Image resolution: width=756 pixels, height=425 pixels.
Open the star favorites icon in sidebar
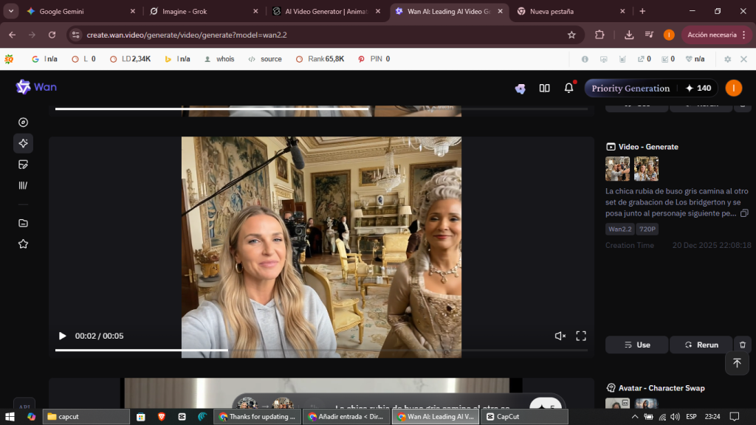(x=23, y=243)
